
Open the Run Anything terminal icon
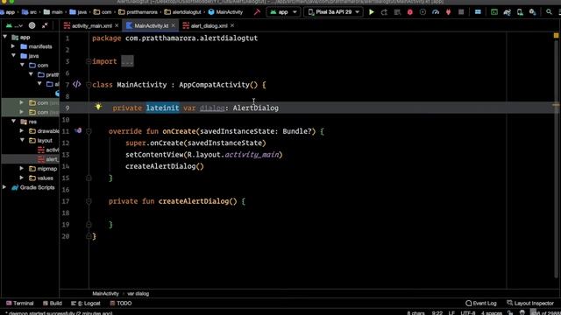pyautogui.click(x=494, y=12)
